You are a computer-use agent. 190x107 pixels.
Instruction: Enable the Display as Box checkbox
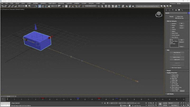pyautogui.click(x=171, y=75)
